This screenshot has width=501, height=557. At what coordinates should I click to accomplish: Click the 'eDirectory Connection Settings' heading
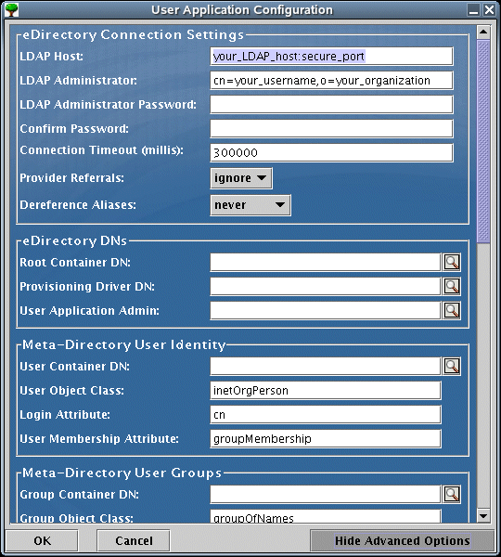click(x=134, y=34)
